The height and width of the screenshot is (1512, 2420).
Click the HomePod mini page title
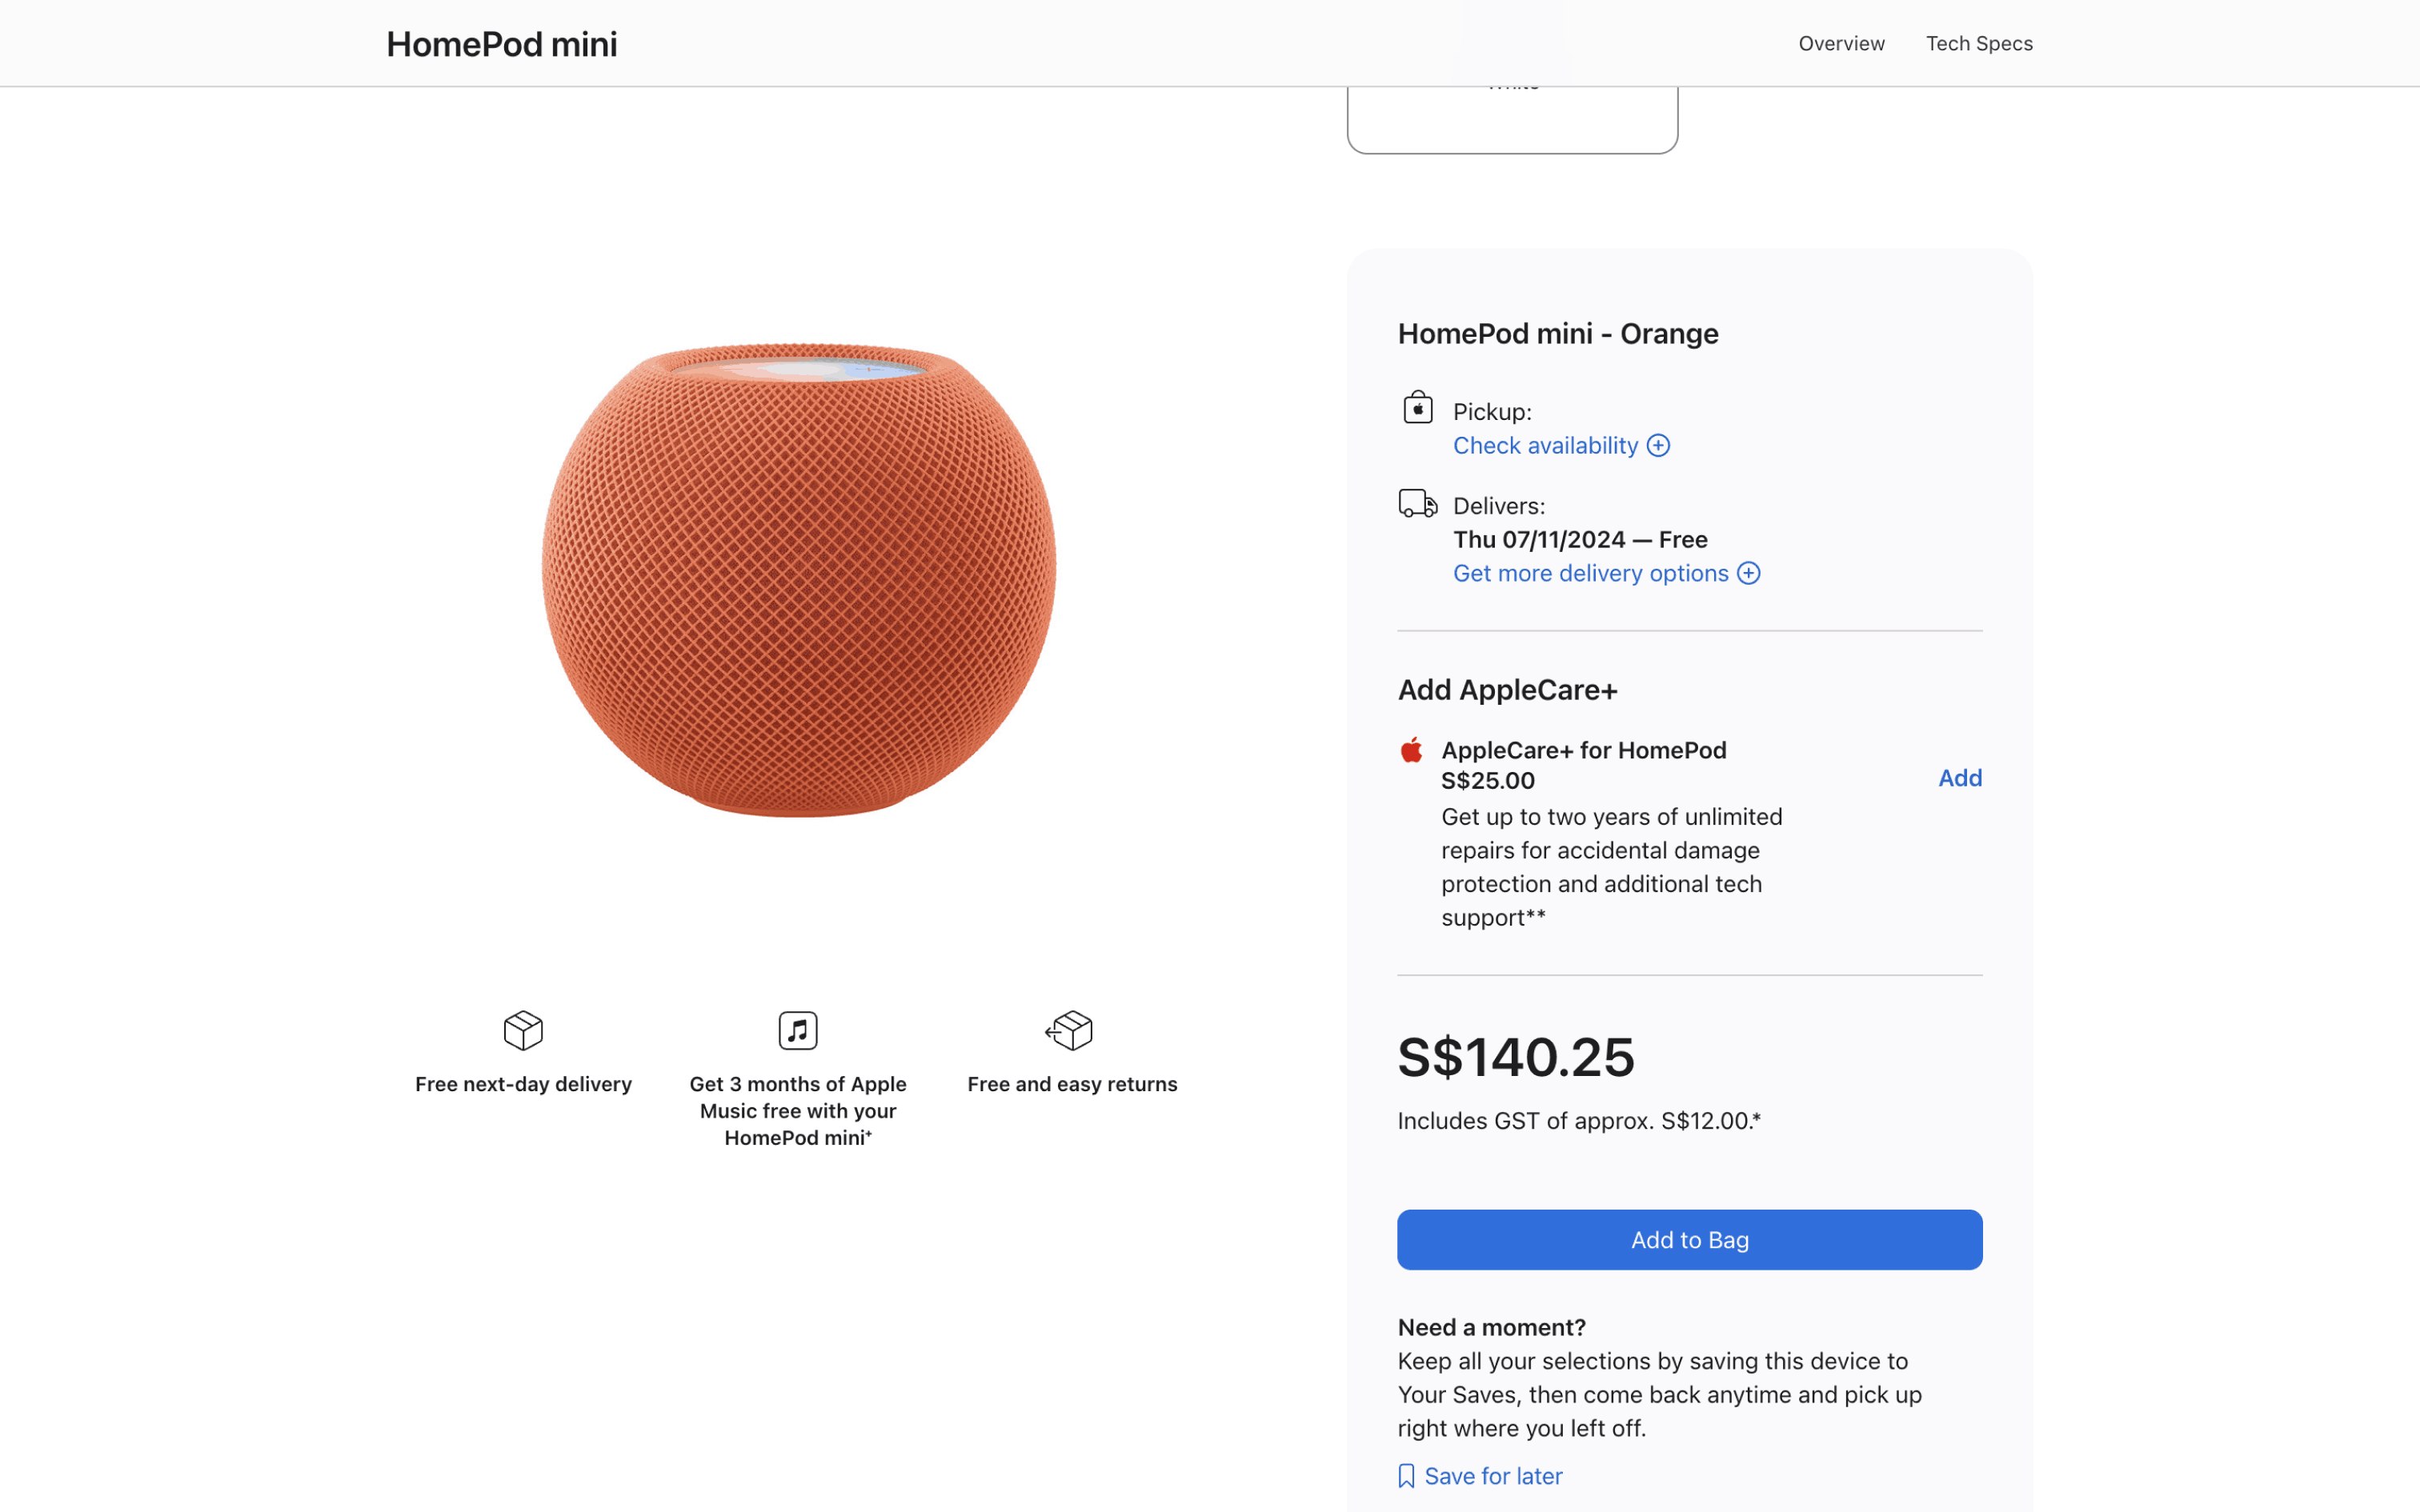pyautogui.click(x=501, y=44)
